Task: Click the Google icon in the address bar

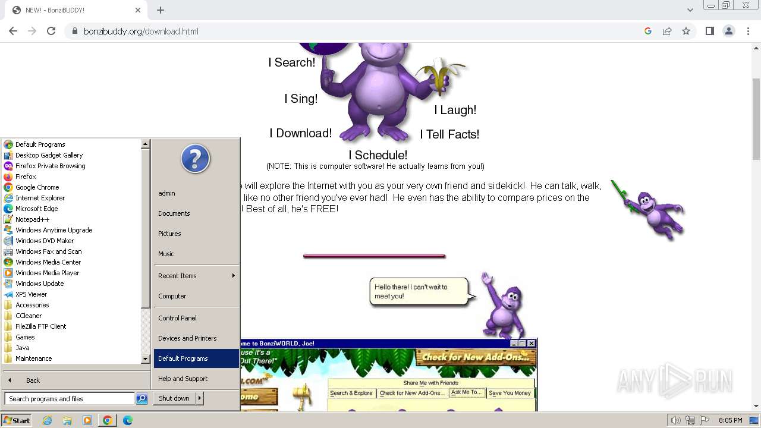Action: pyautogui.click(x=648, y=31)
